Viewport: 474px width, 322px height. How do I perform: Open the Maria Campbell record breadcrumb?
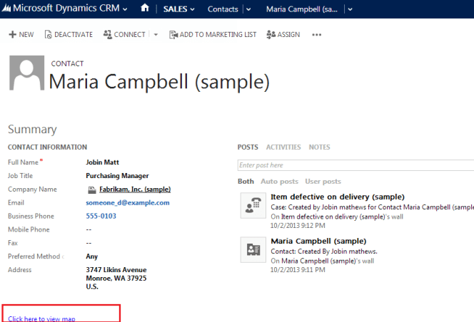point(302,9)
